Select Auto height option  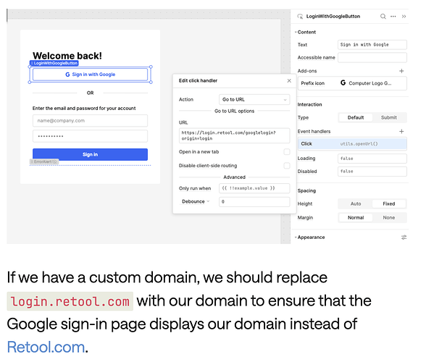tap(356, 203)
